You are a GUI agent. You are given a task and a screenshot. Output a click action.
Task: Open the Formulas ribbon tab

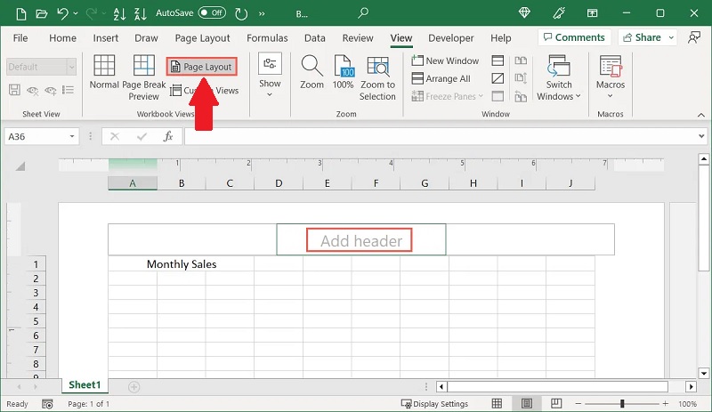point(267,38)
